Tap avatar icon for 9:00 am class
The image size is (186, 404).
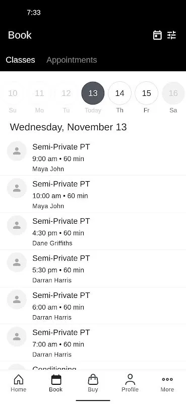point(17,151)
